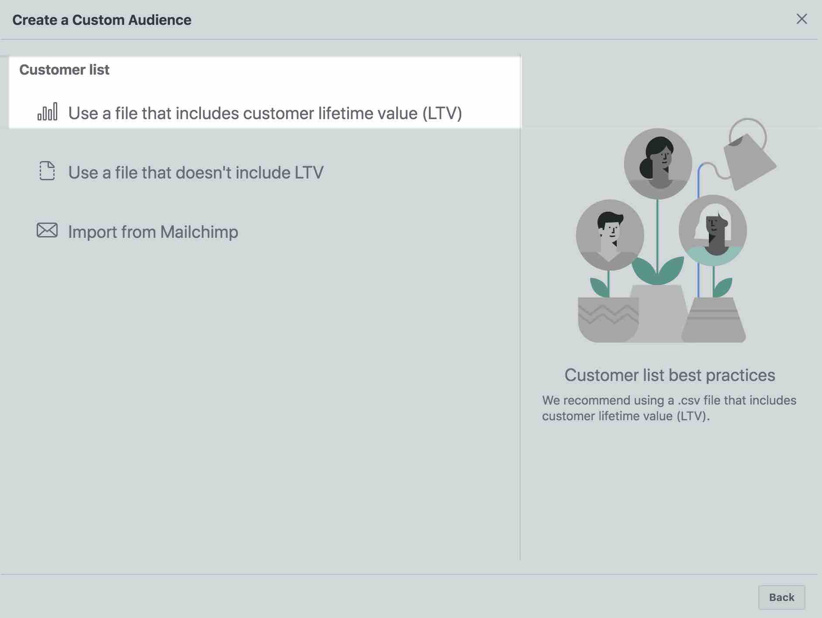Image resolution: width=822 pixels, height=618 pixels.
Task: Select the Create a Custom Audience title
Action: [102, 19]
